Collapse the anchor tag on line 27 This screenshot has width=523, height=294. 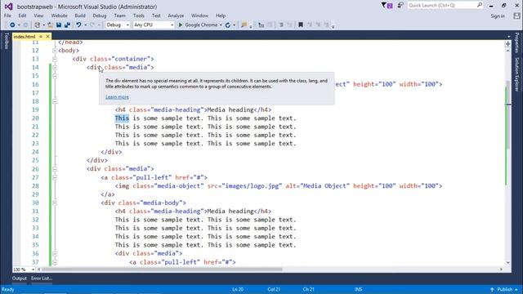click(55, 178)
